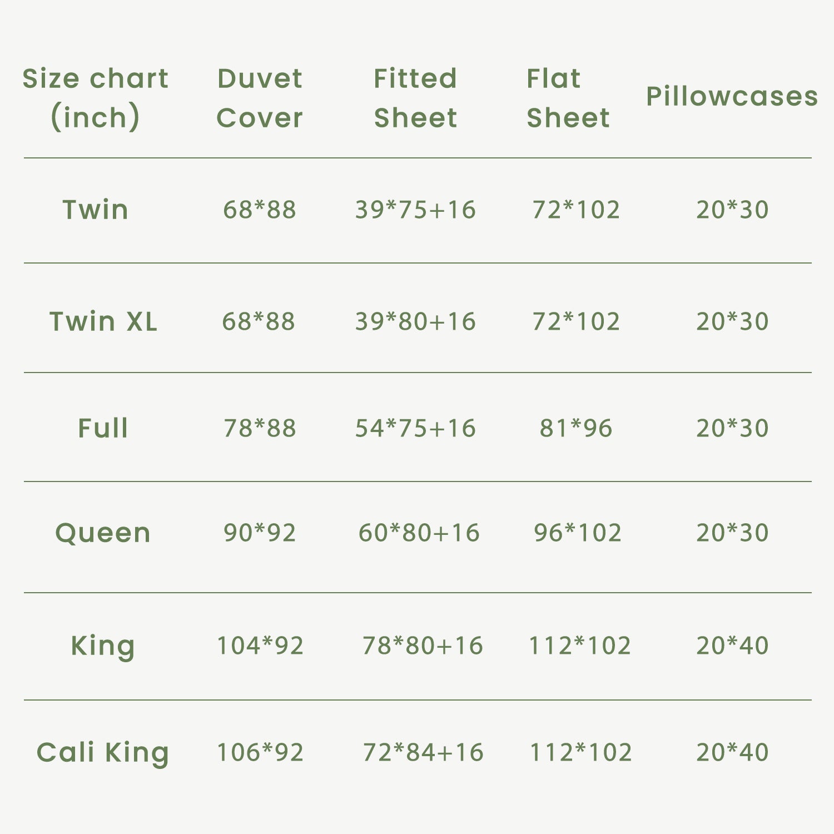Click the Twin fitted sheet size 39*75+16
Screen dimensions: 834x834
click(x=415, y=210)
